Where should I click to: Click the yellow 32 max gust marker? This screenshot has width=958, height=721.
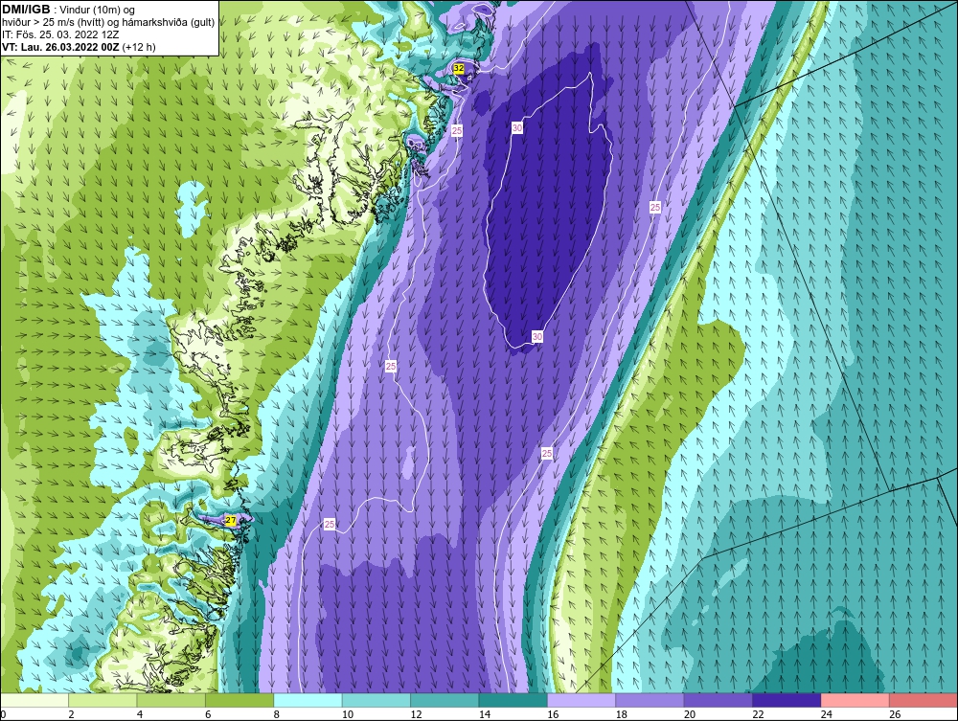pyautogui.click(x=459, y=69)
